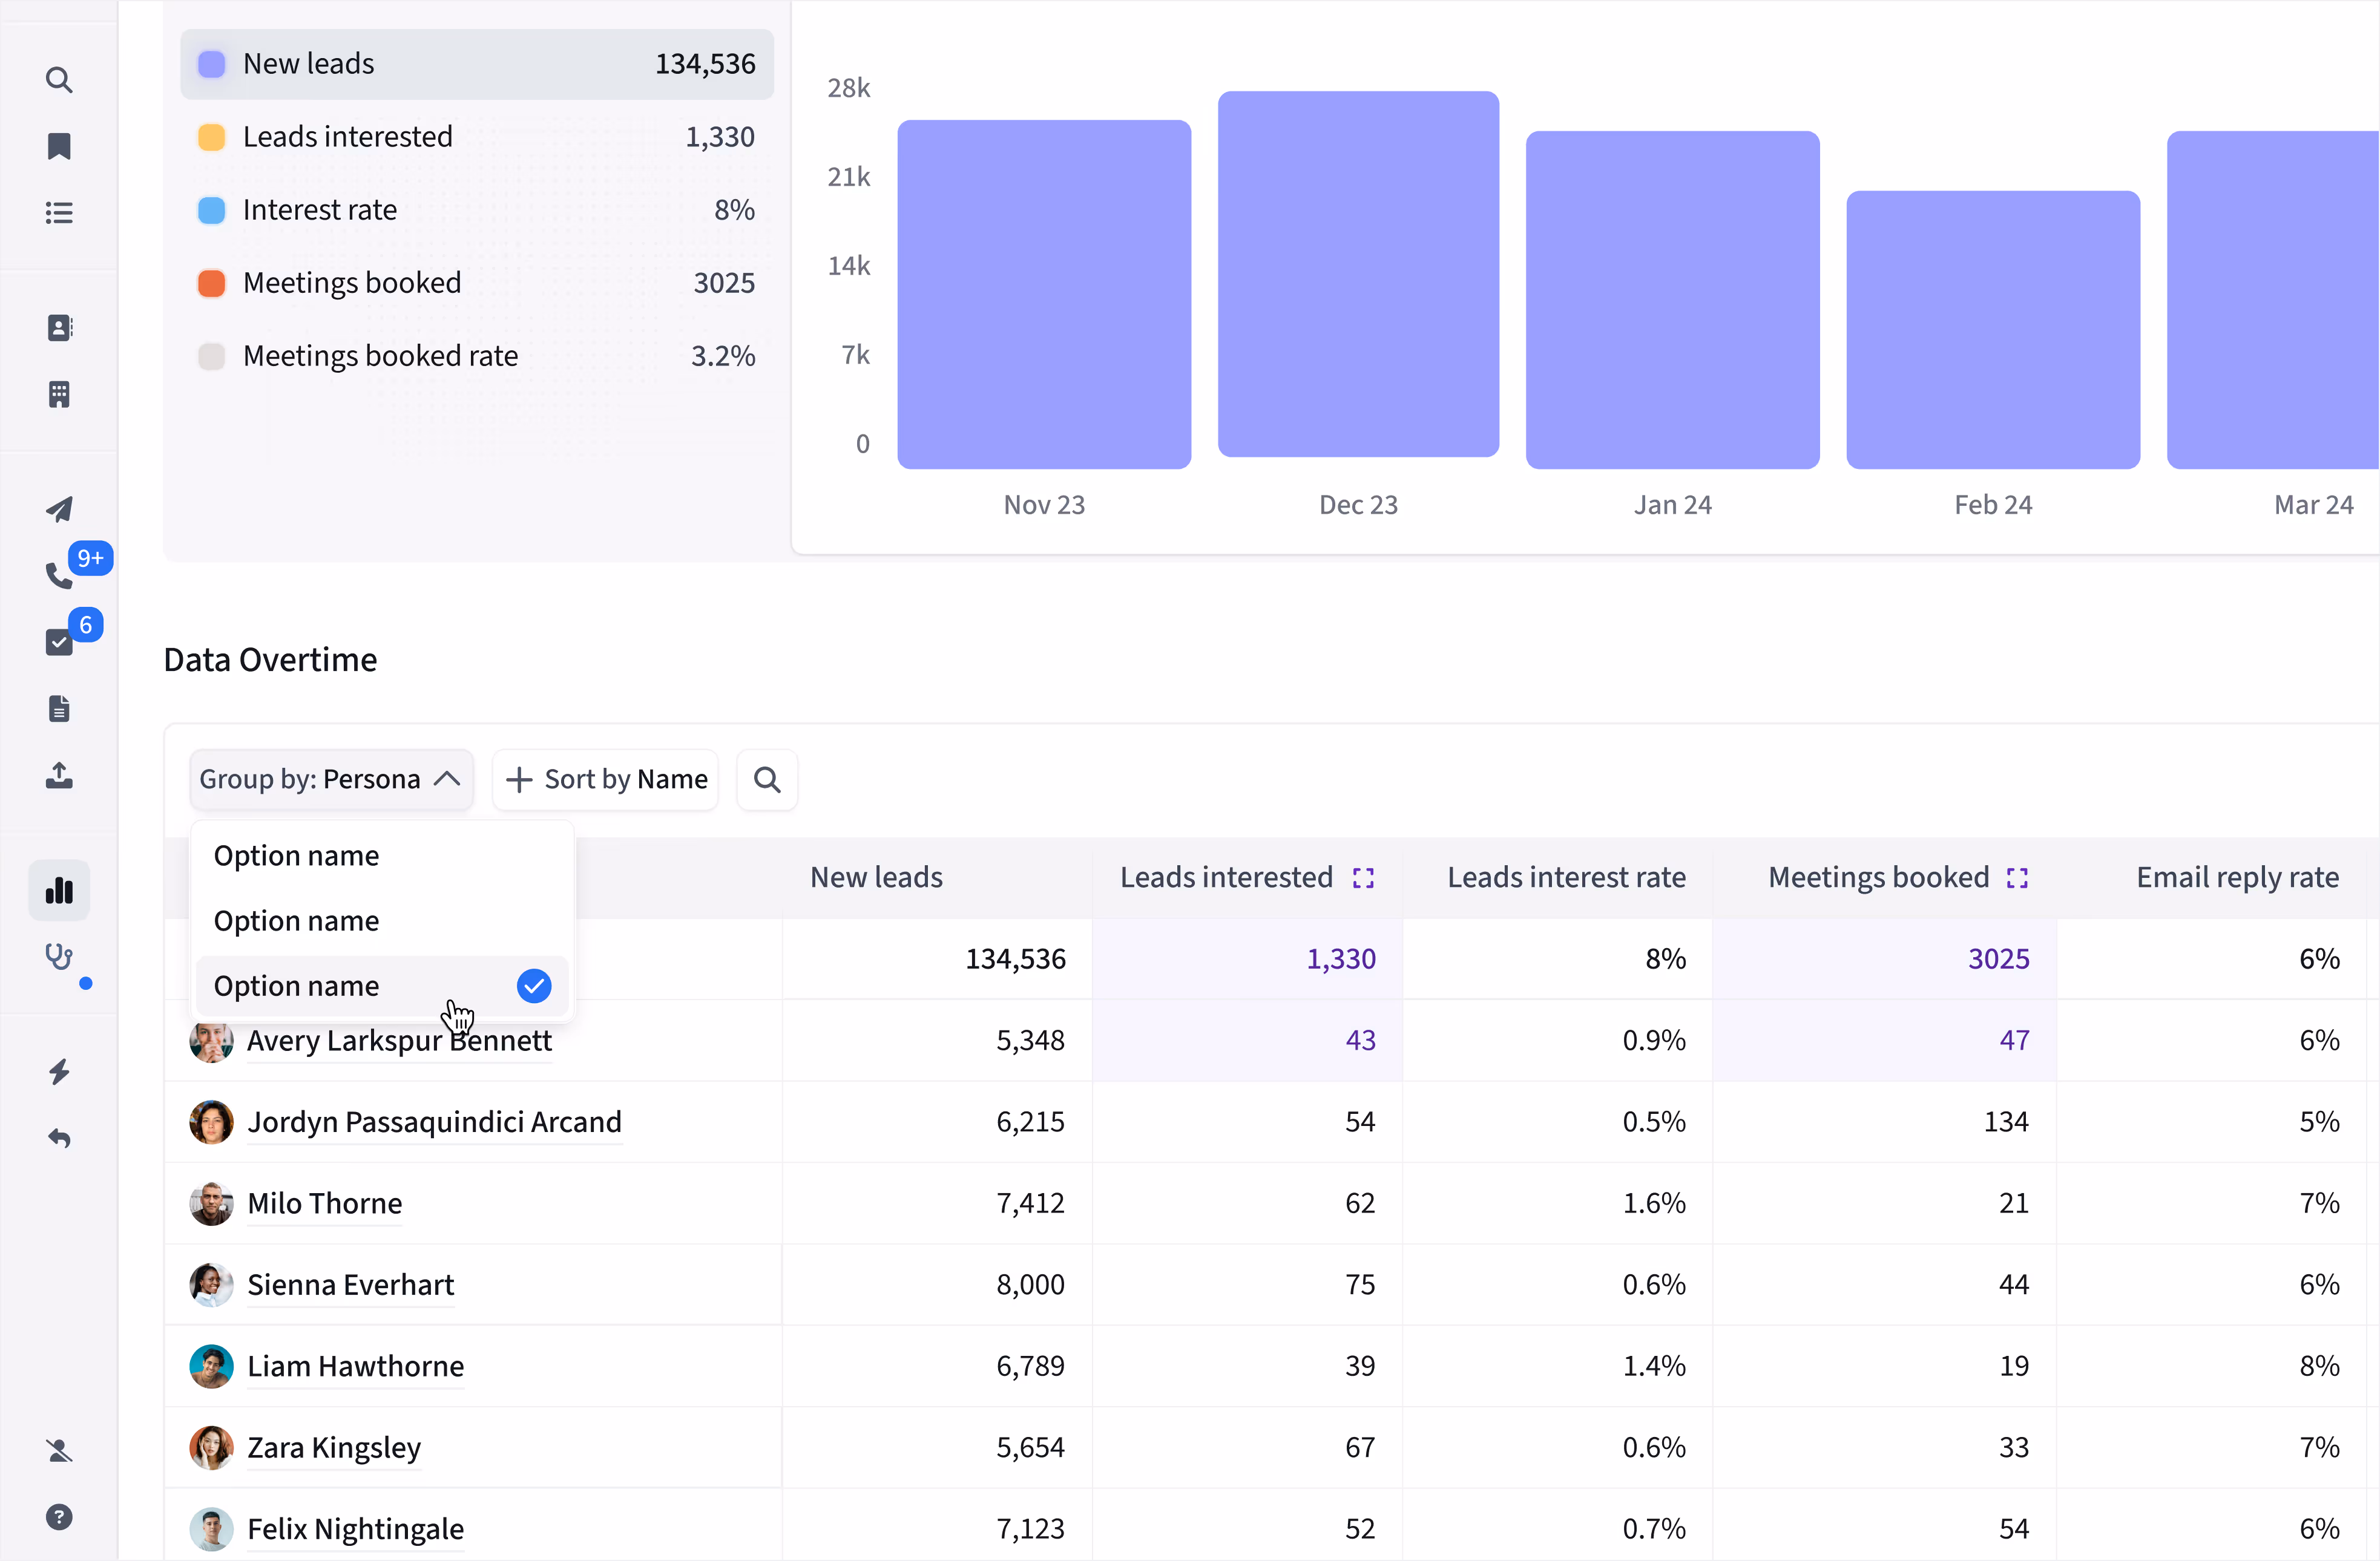Click the crossed-out user icon
2380x1561 pixels.
[59, 1450]
